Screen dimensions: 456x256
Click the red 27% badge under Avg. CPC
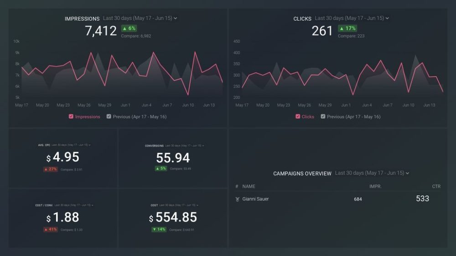coord(51,169)
